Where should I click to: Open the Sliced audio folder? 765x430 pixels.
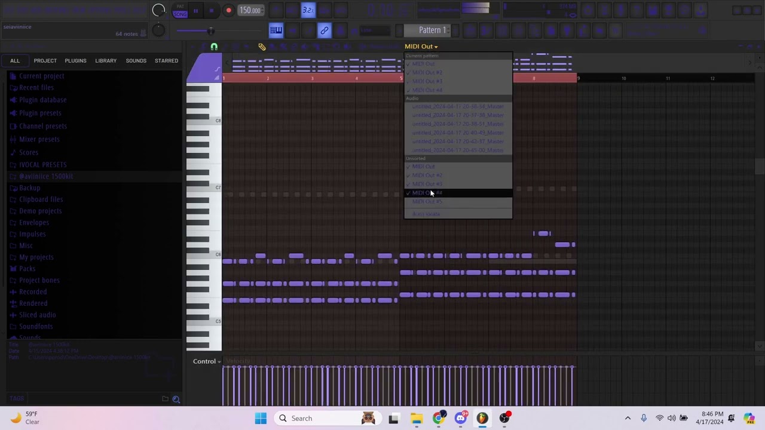pyautogui.click(x=37, y=315)
